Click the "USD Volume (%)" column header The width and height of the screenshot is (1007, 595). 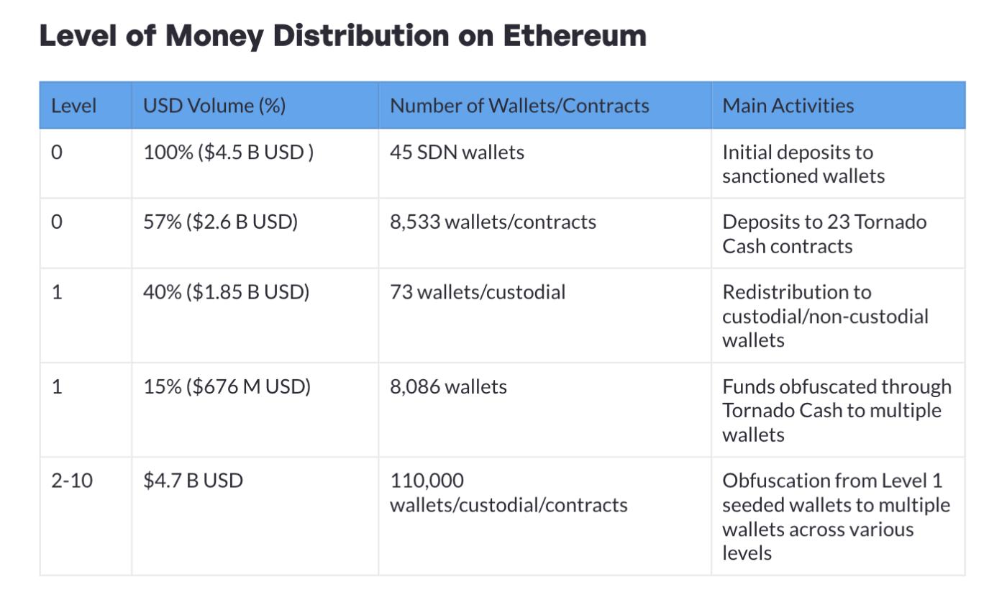tap(214, 106)
